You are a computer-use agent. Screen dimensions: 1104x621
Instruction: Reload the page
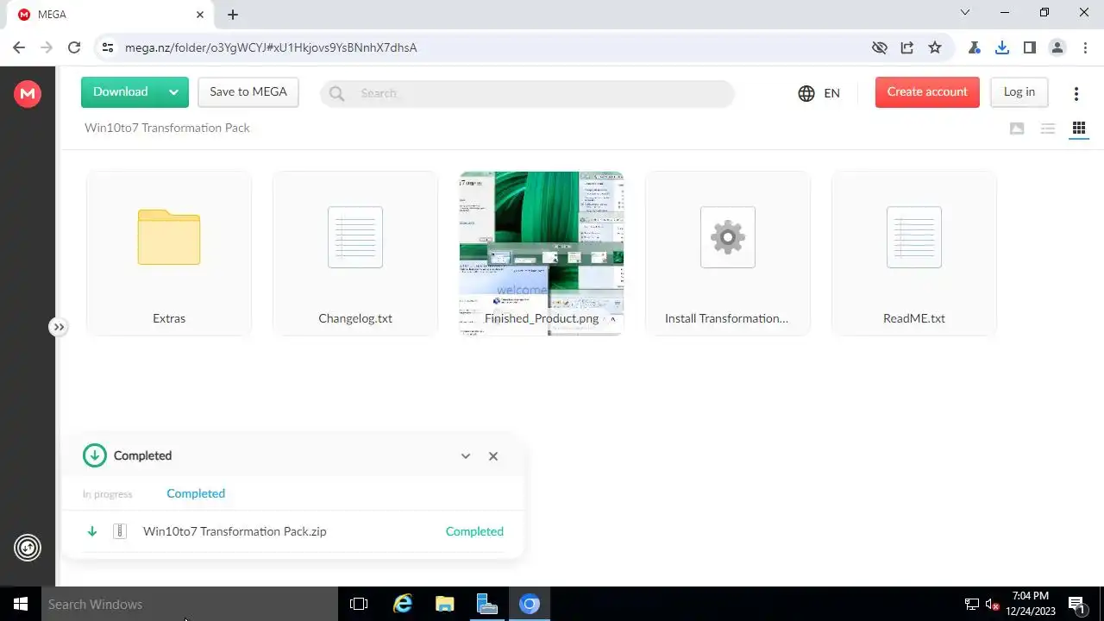(x=74, y=47)
